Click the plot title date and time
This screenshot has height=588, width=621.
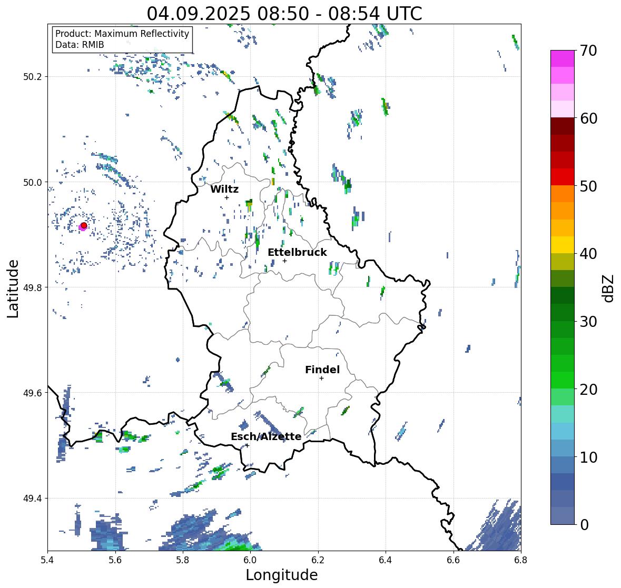pos(284,14)
